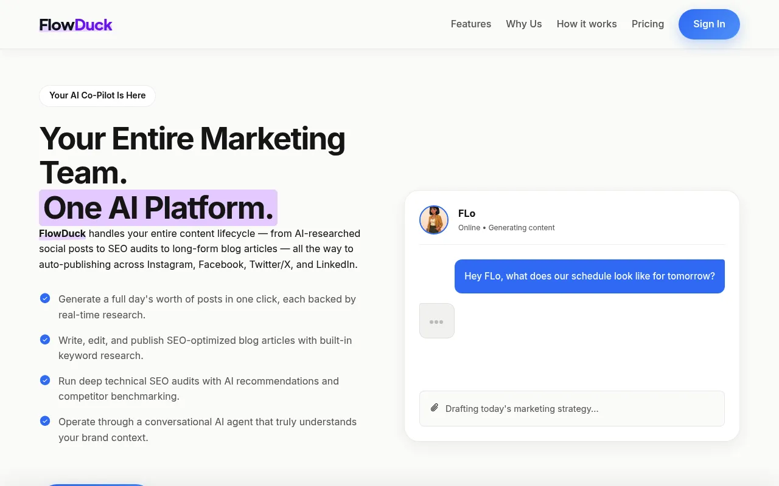The image size is (779, 486).
Task: Open the Features nav link
Action: [471, 24]
